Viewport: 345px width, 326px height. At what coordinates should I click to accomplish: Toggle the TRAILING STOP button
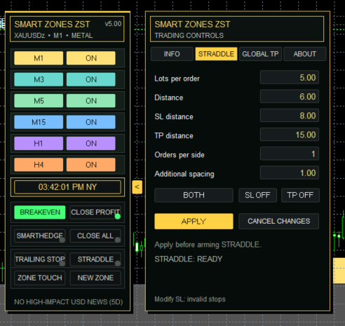tap(40, 259)
